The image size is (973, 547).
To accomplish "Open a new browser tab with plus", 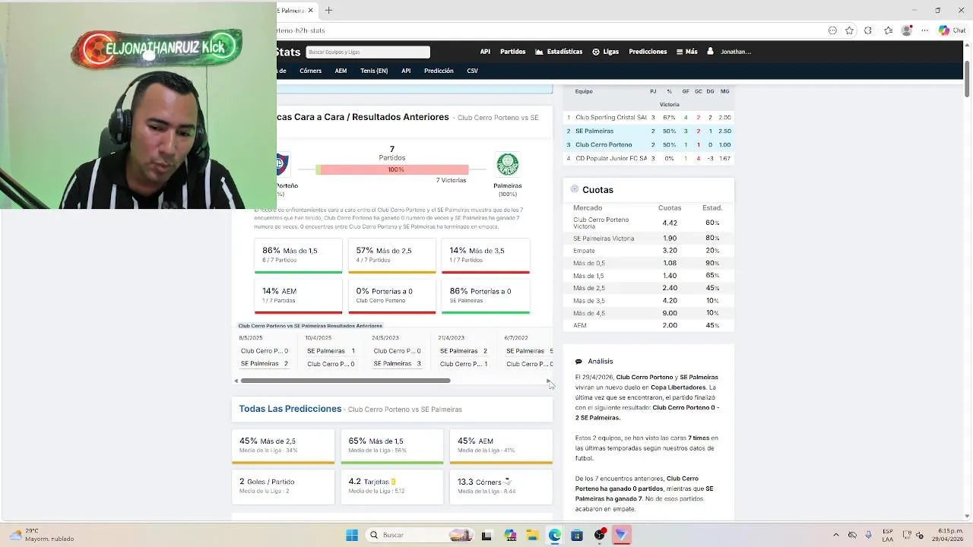I will tap(328, 11).
